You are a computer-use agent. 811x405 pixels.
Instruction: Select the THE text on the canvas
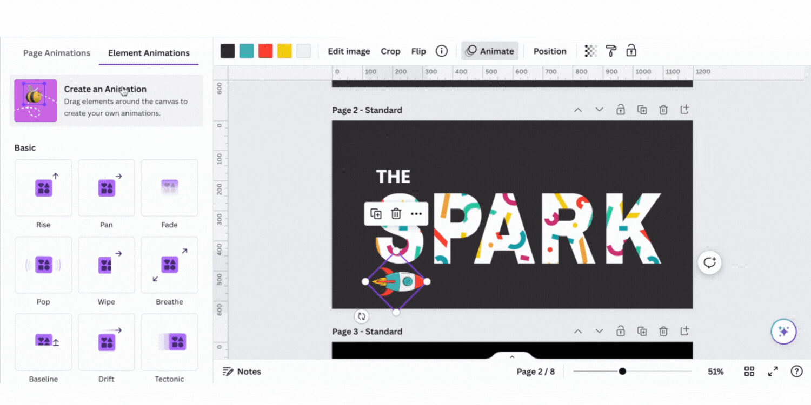(393, 177)
